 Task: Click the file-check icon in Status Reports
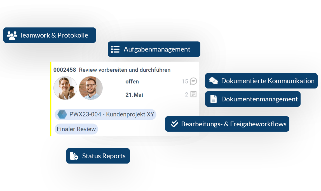[74, 156]
